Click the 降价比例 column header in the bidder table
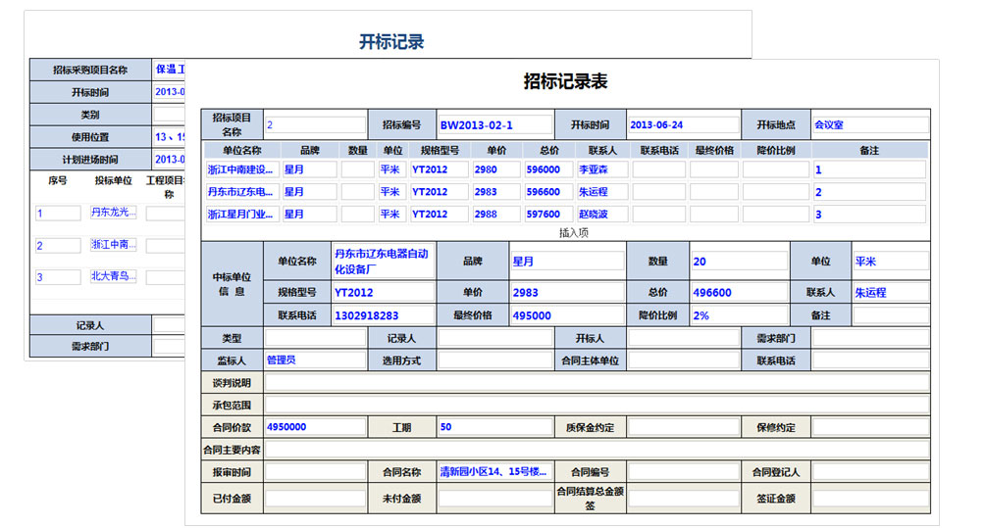 coord(776,151)
